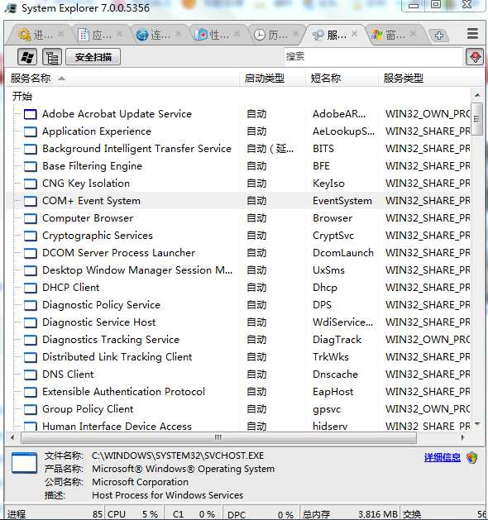
Task: Click Distributed Link Tracking Client icon
Action: pos(30,357)
